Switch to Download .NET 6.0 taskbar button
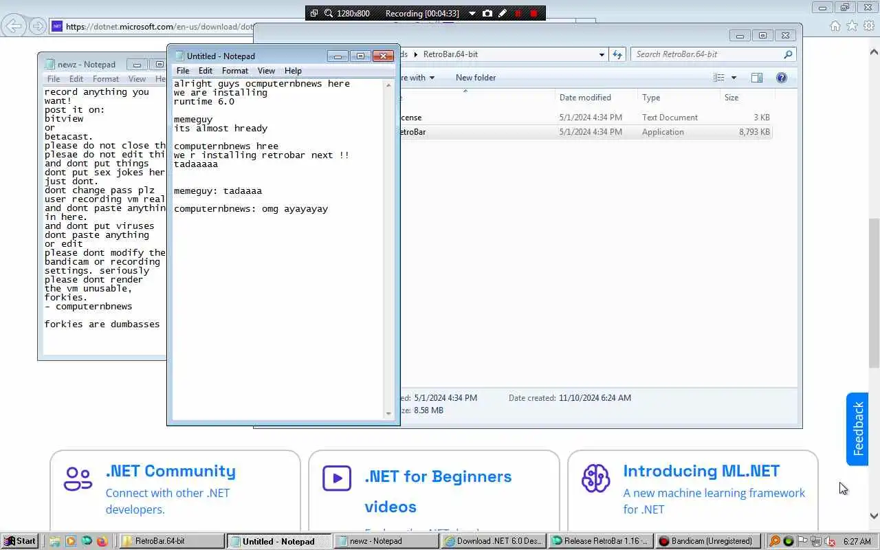The width and height of the screenshot is (880, 550). click(493, 541)
